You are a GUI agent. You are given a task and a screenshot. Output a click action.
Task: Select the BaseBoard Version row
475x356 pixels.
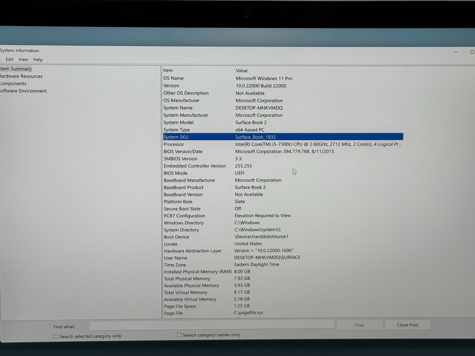(283, 194)
